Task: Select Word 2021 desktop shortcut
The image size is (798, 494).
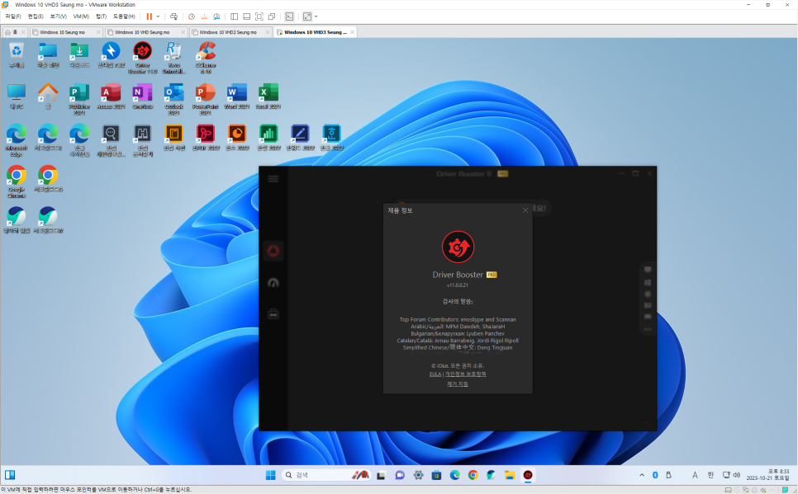Action: coord(237,96)
